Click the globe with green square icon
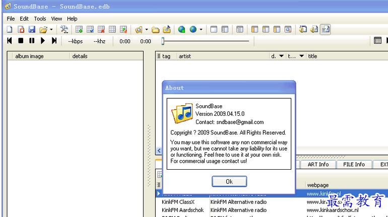388x217 pixels. (181, 30)
